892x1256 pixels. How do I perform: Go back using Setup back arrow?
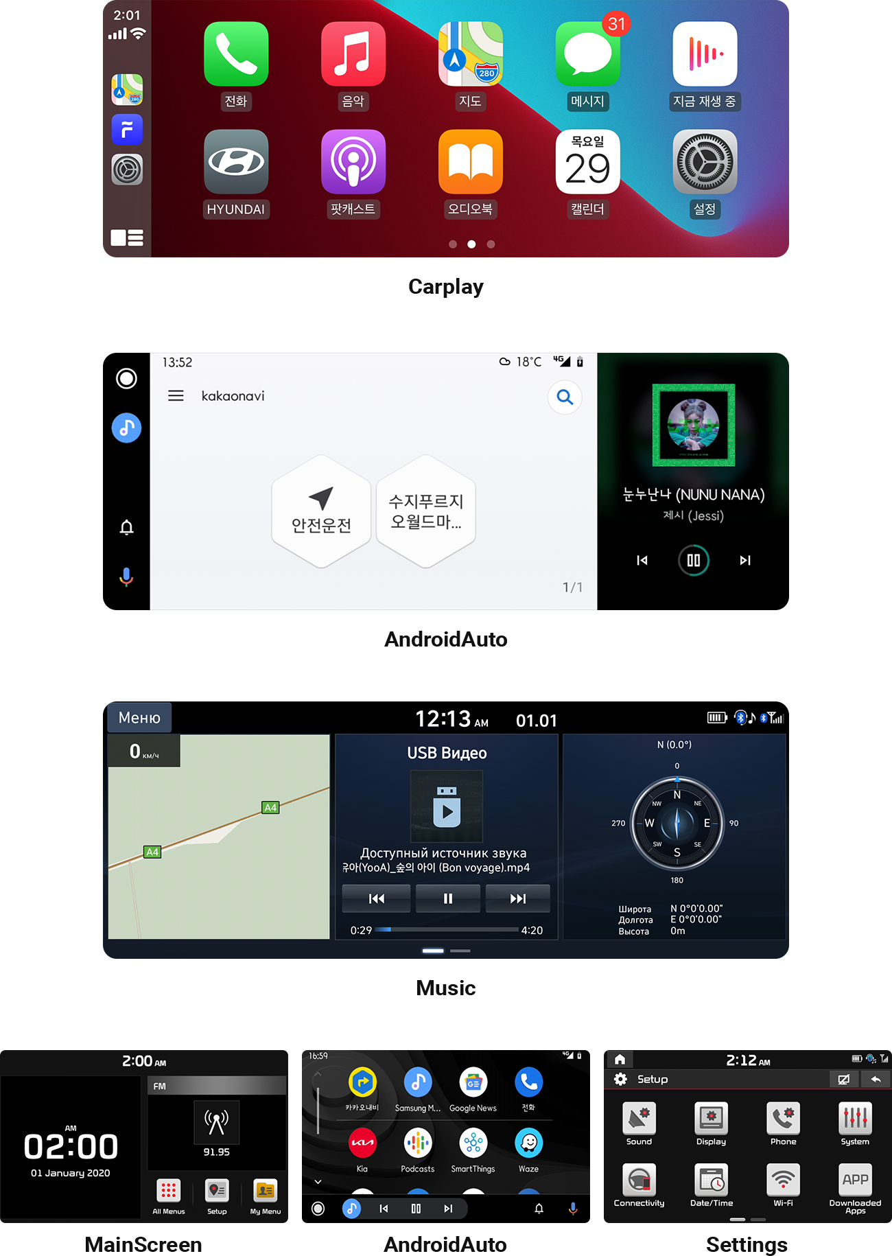[876, 1080]
